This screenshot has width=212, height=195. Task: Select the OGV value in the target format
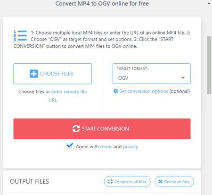point(123,78)
